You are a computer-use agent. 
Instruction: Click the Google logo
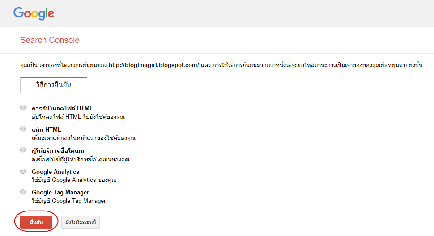34,13
